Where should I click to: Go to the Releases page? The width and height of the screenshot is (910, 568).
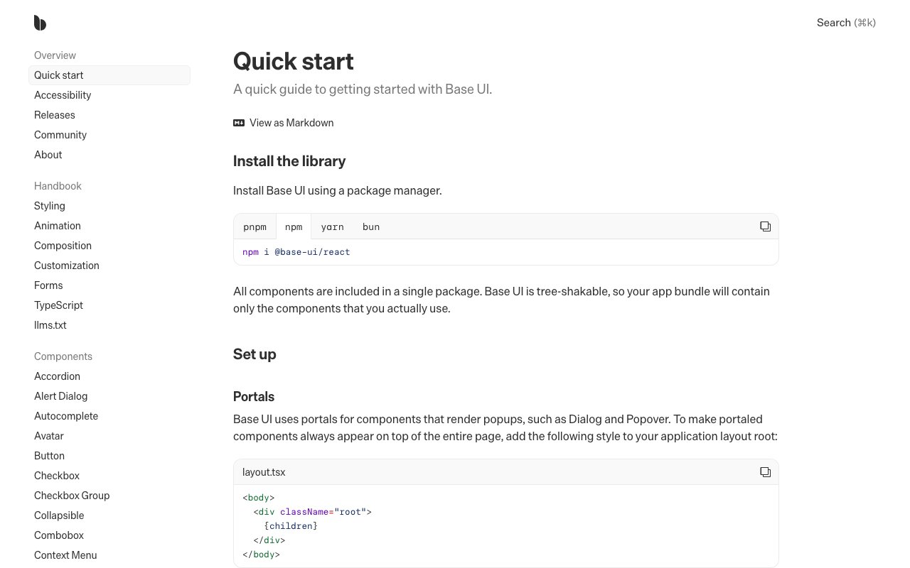[x=55, y=115]
